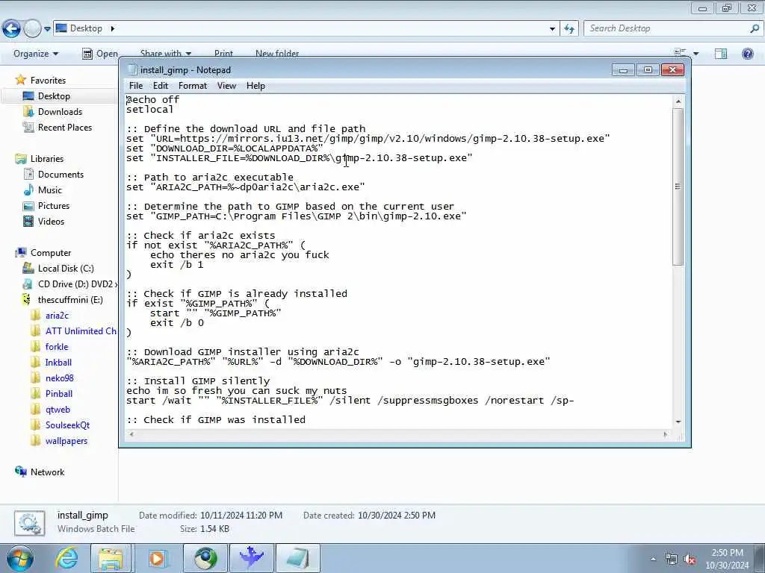Open the change view options dropdown
765x573 pixels.
696,54
